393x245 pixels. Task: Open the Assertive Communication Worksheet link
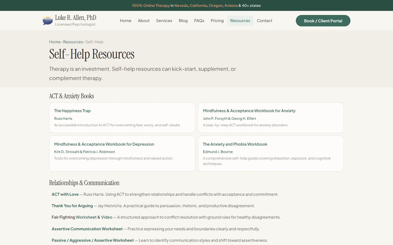point(87,229)
